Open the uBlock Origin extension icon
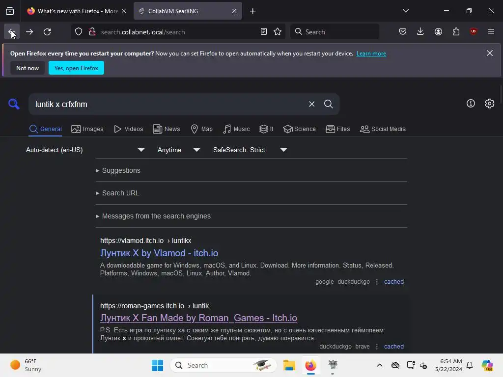 point(474,32)
